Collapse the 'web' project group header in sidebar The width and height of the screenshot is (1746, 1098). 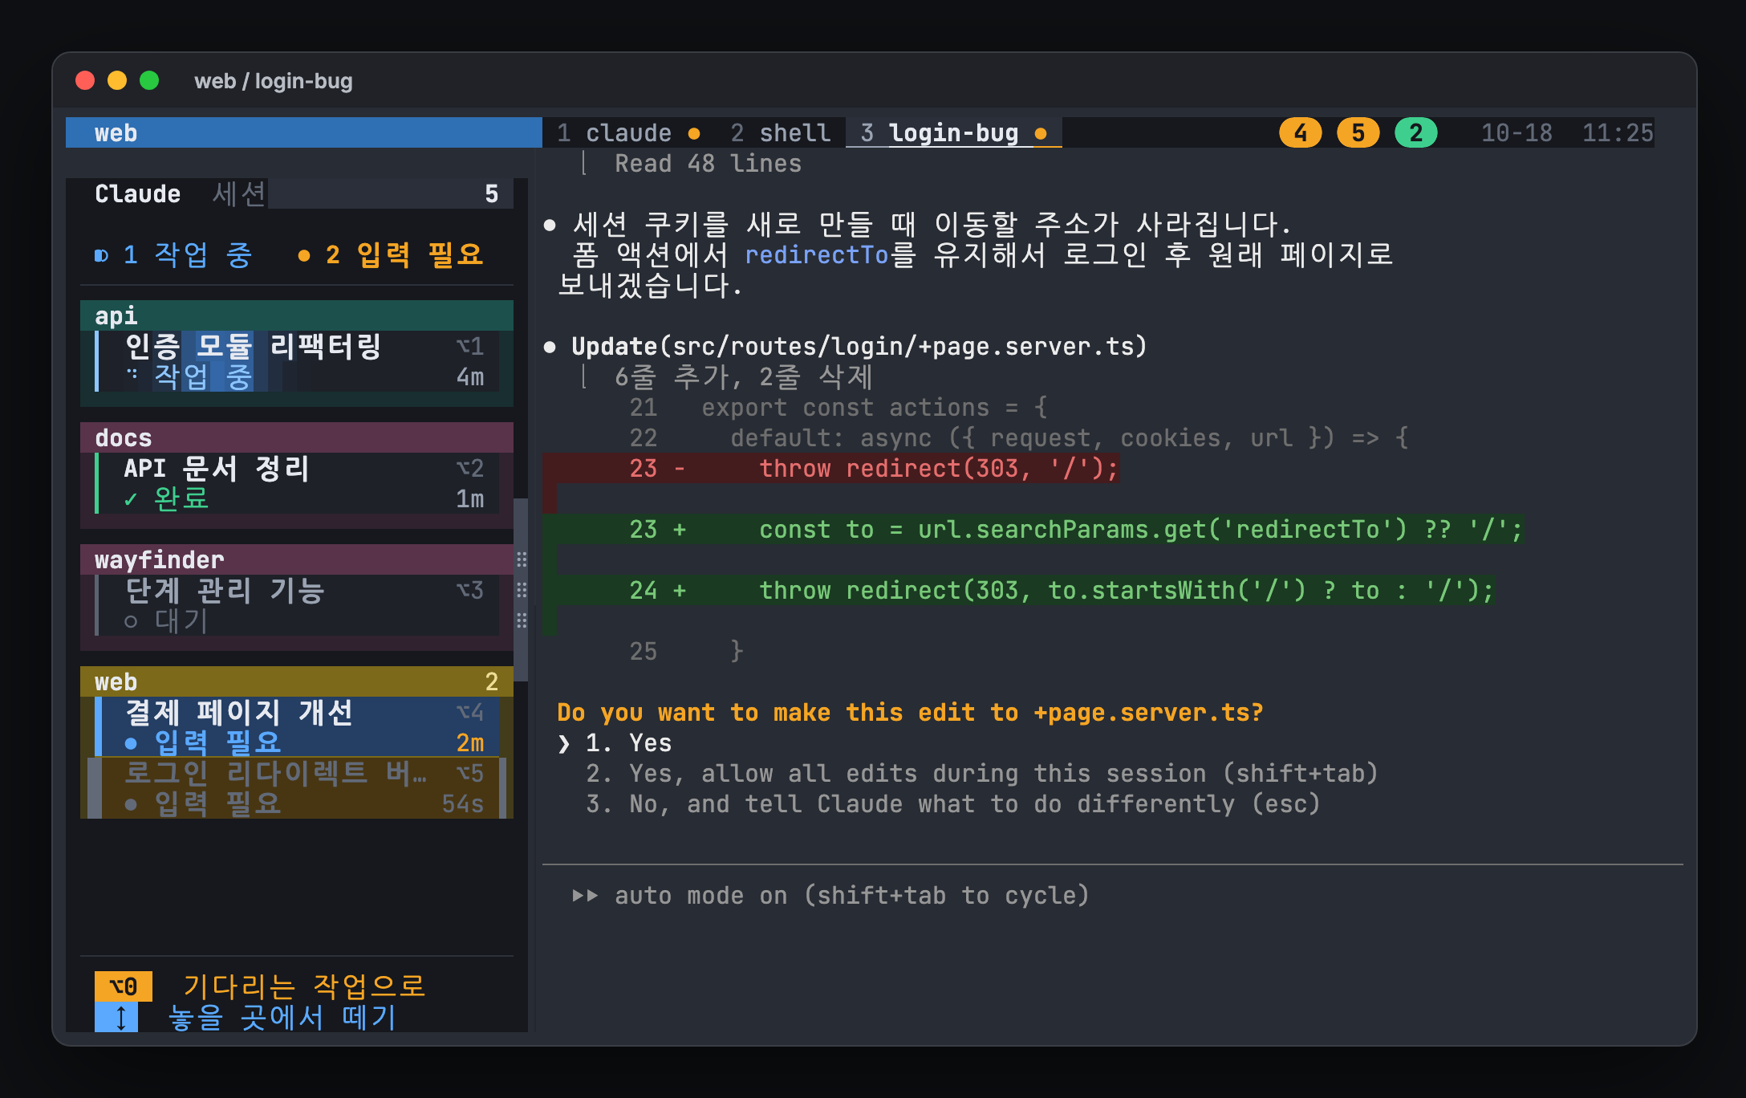click(297, 681)
